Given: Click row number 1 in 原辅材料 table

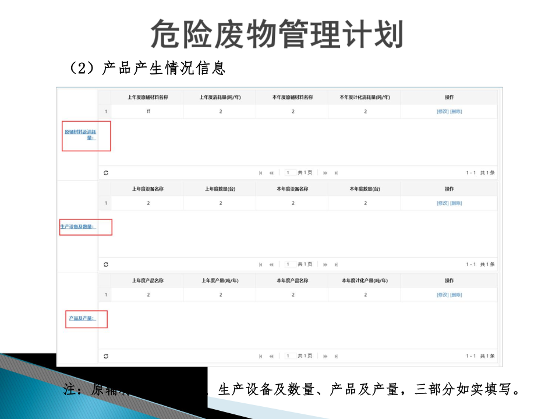Looking at the screenshot, I should [105, 112].
